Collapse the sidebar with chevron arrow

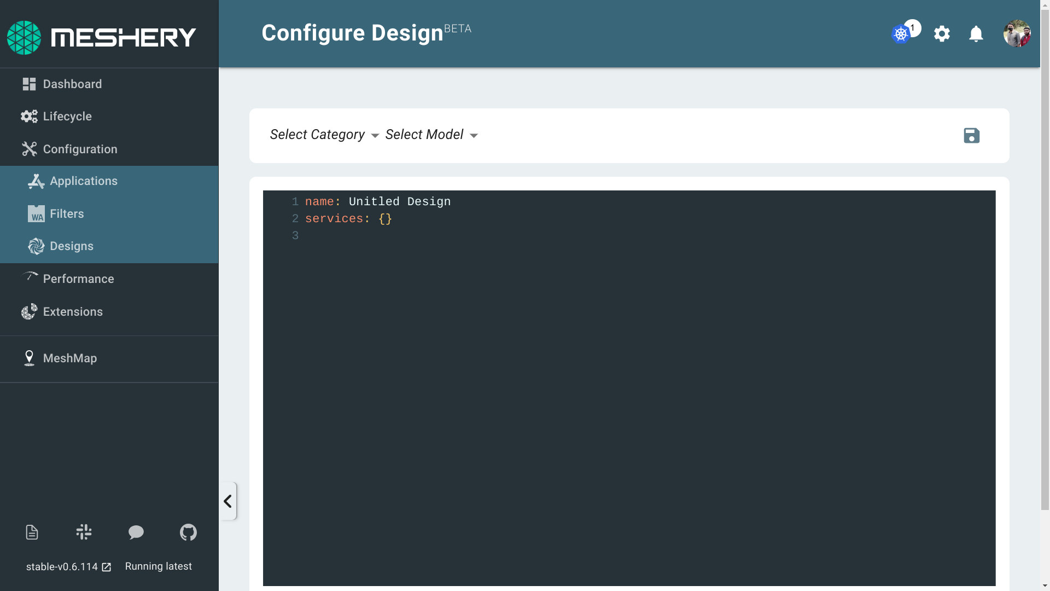pyautogui.click(x=227, y=501)
